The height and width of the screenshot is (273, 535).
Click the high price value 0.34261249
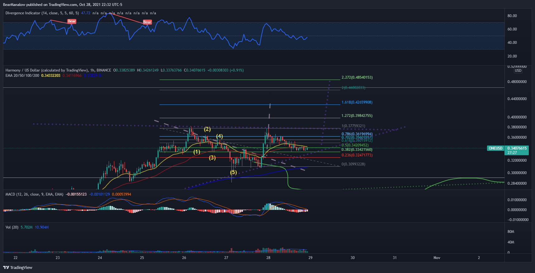point(149,70)
